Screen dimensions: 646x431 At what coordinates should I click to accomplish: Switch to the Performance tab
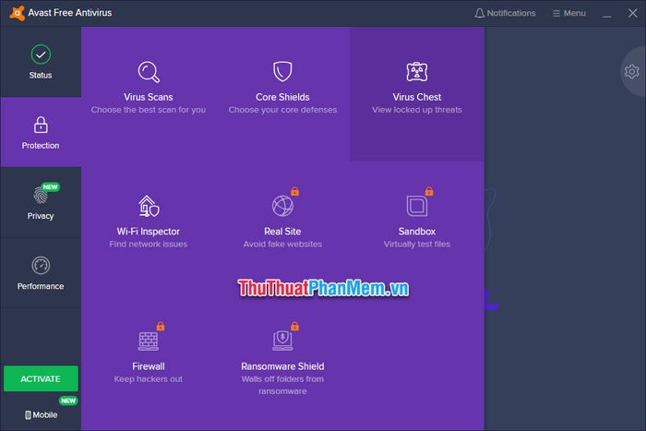(41, 273)
